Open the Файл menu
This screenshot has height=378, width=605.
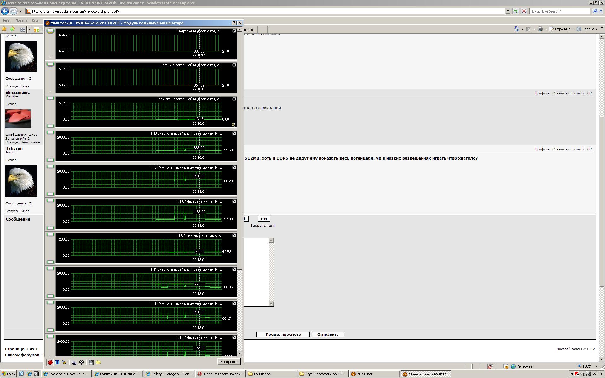coord(6,20)
